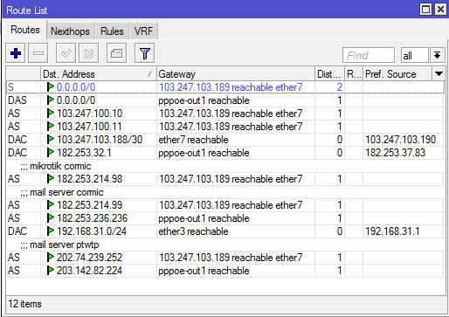Click gateway of route 202.74.239.252

coord(231,258)
